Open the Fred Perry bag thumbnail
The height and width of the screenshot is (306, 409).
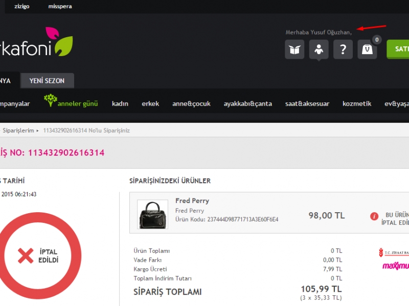point(152,214)
